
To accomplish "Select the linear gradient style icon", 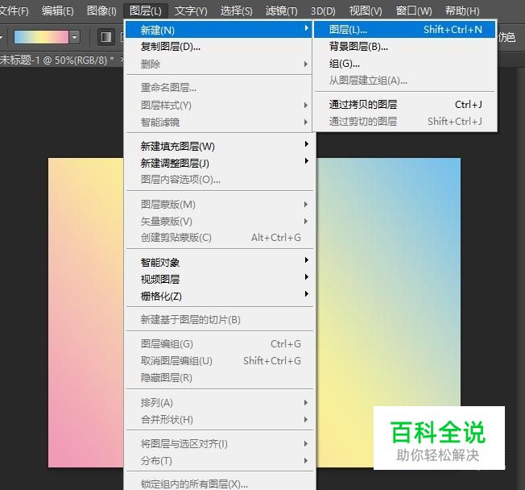I will [x=106, y=37].
